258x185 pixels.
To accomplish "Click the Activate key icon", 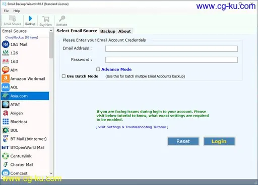I will [61, 19].
